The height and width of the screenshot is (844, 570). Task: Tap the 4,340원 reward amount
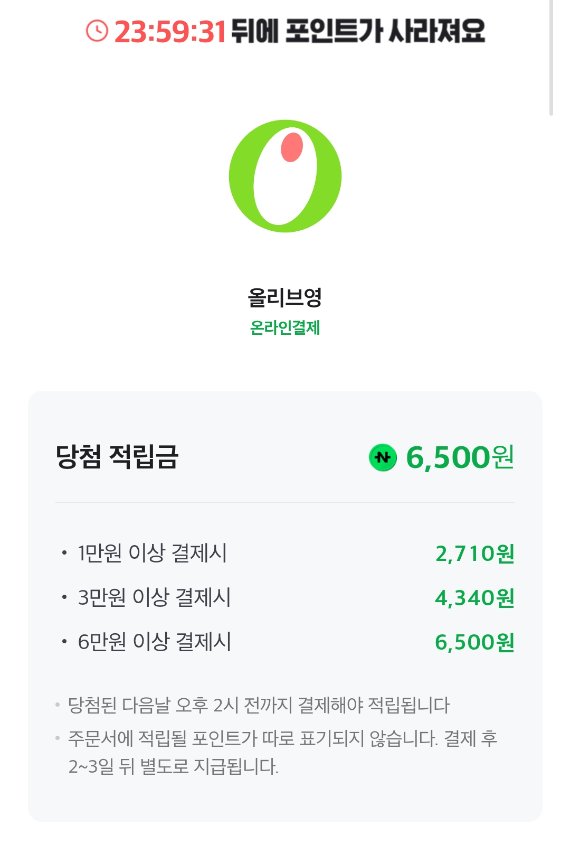[474, 598]
